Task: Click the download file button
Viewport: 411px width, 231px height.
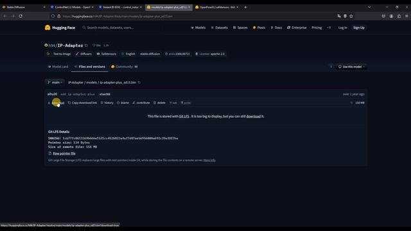Action: click(x=56, y=103)
